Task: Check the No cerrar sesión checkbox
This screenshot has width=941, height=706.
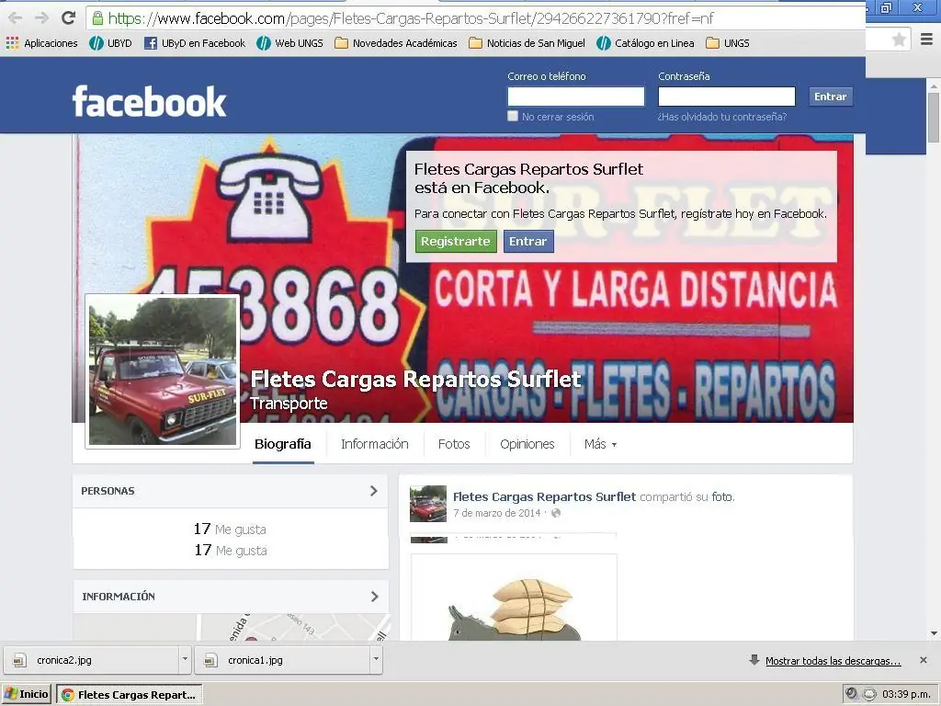Action: [x=513, y=116]
